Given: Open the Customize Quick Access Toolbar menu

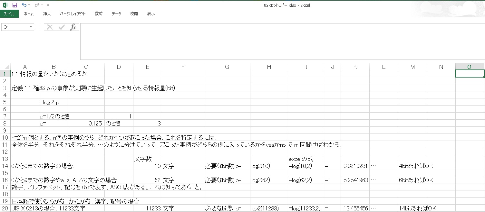Looking at the screenshot, I should [48, 5].
